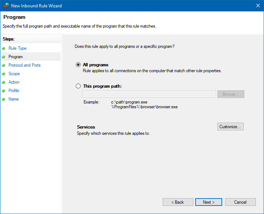264x214 pixels.
Task: Click the green bullet beside Profile
Action: (4, 91)
